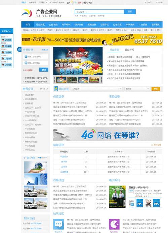Close the floating 客服中心 panel
The image size is (168, 233).
pyautogui.click(x=10, y=31)
